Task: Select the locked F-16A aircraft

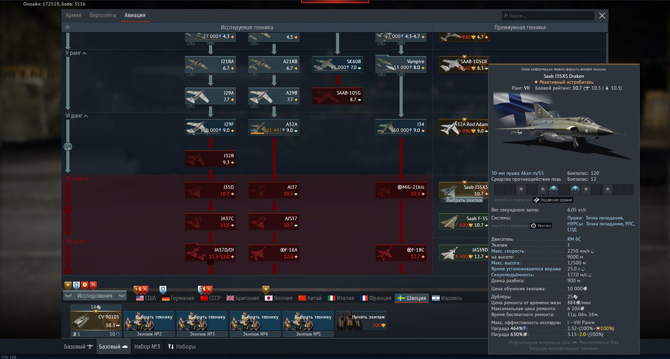Action: (x=274, y=253)
